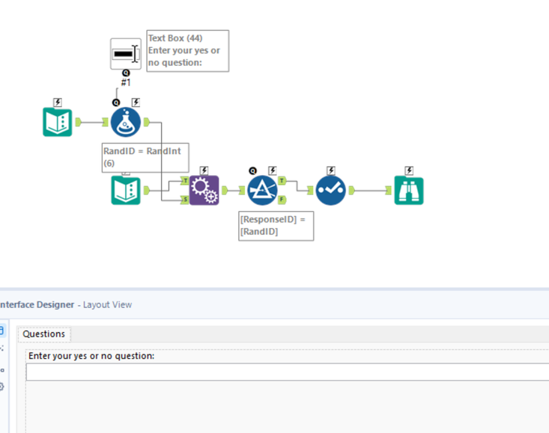Click the second Text Input output anchor

[147, 191]
